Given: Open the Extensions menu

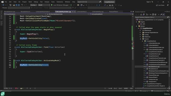Looking at the screenshot, I should [60, 2].
